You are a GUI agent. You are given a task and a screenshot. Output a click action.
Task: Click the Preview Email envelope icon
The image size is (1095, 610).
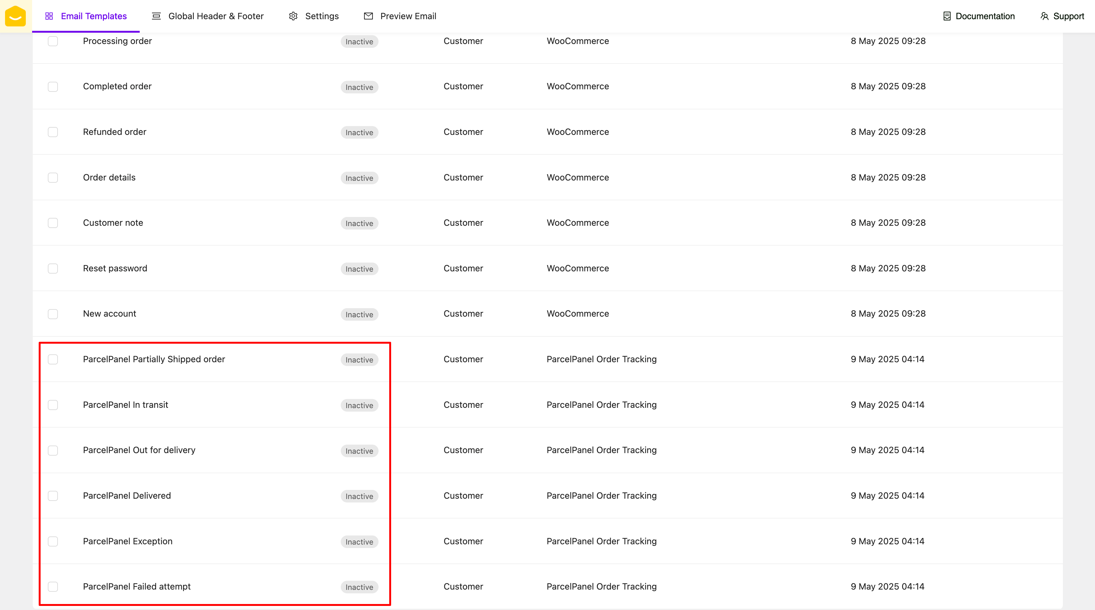368,16
